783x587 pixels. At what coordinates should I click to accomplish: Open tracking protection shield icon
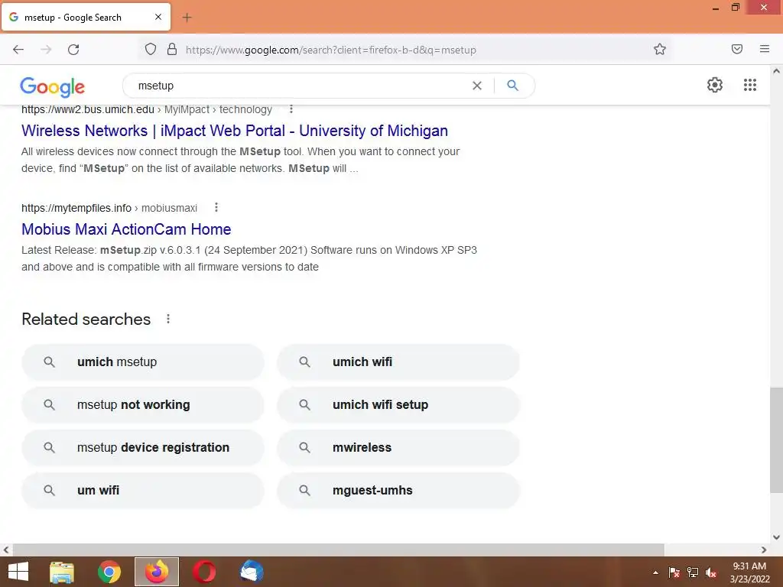151,49
